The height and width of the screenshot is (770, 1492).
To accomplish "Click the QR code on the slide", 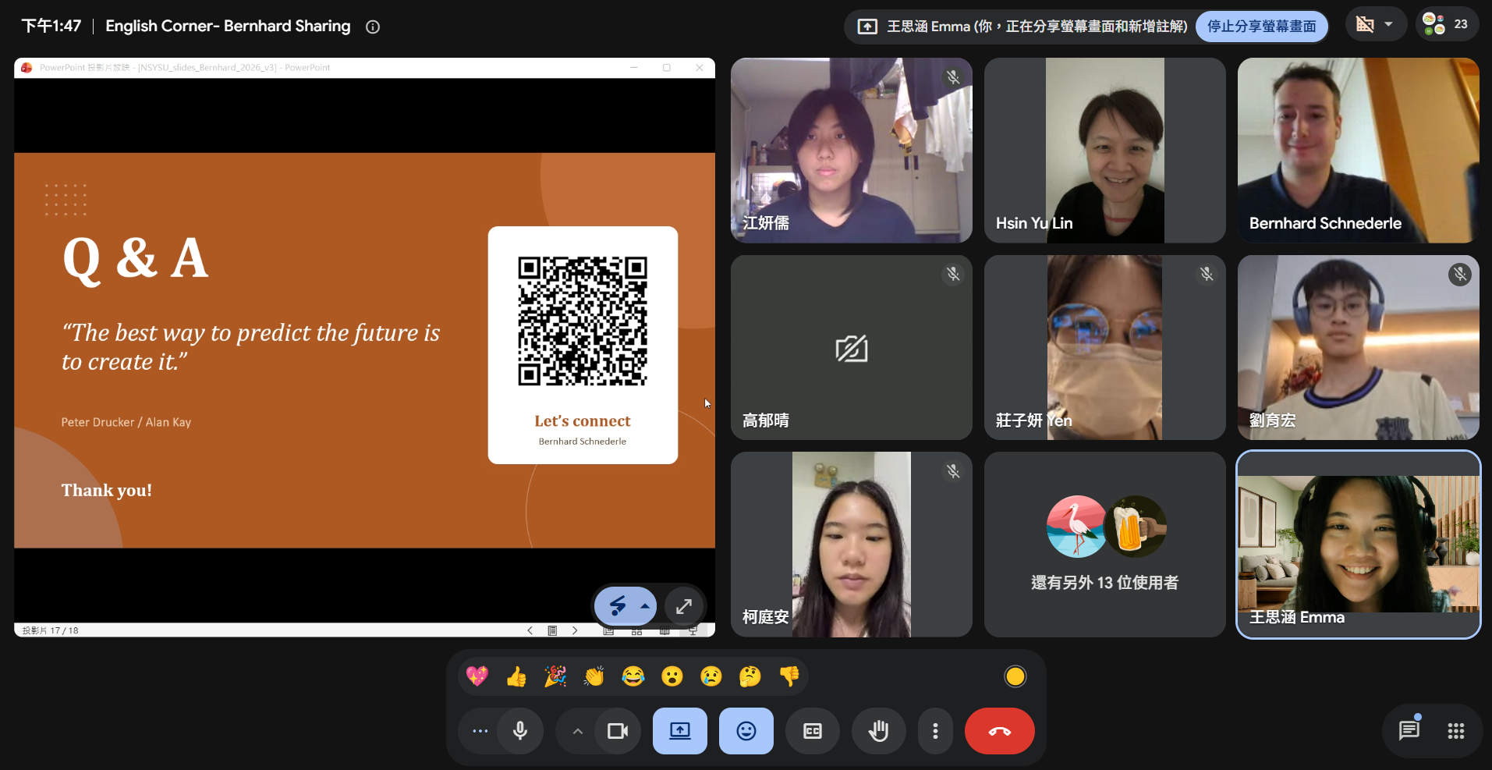I will point(583,321).
